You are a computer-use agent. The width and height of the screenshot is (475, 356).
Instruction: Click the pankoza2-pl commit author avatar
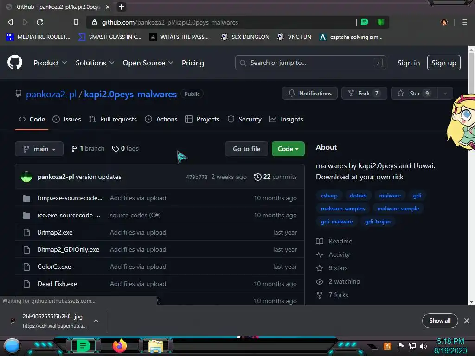pyautogui.click(x=26, y=177)
